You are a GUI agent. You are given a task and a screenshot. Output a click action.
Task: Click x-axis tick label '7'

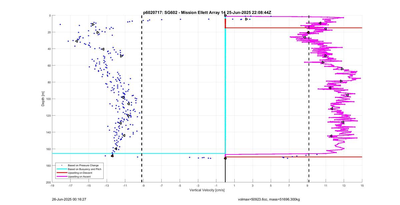[289, 185]
